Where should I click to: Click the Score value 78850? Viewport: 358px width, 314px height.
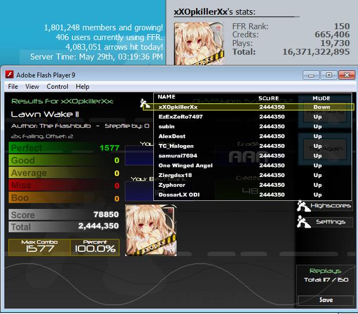106,214
